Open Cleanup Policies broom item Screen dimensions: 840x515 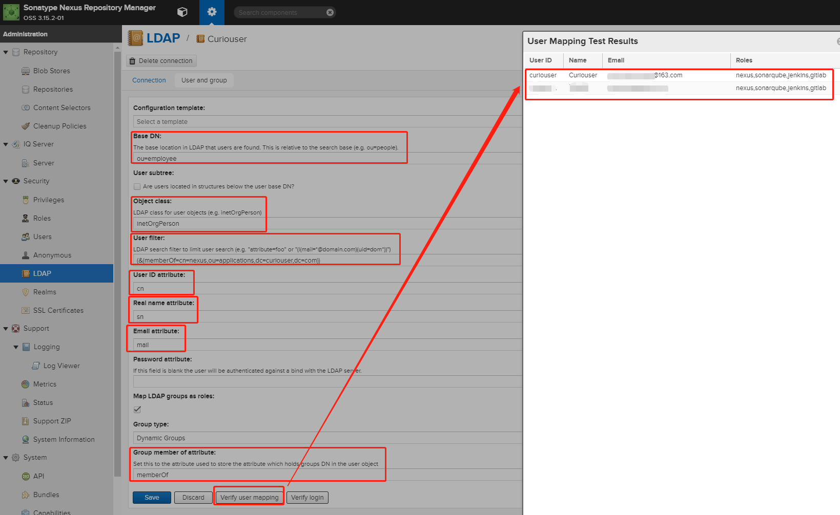(59, 126)
